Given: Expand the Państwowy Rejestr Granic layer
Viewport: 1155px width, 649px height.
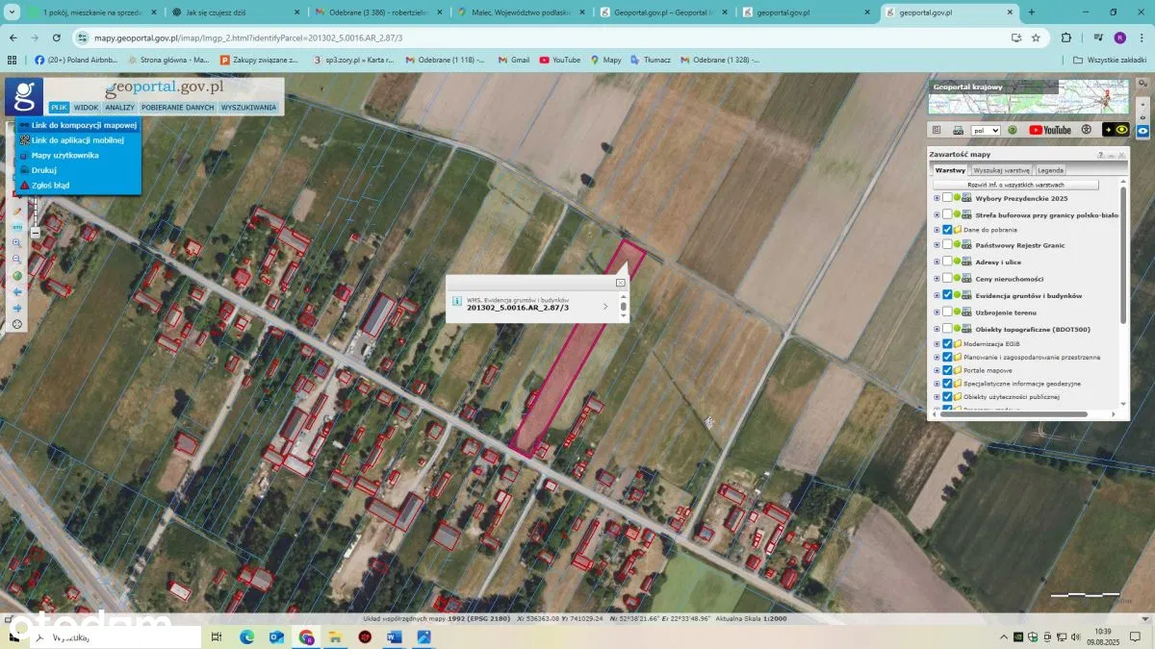Looking at the screenshot, I should click(937, 245).
